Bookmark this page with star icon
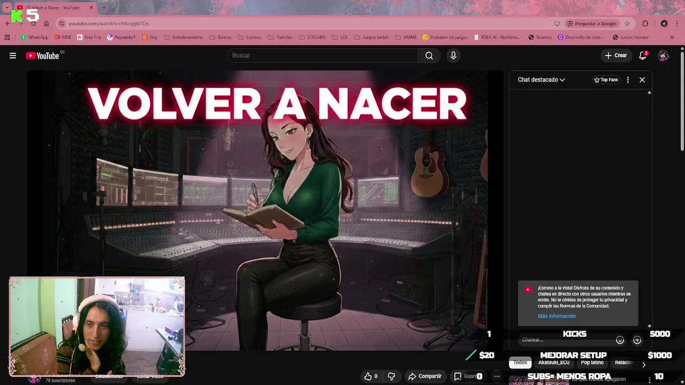 point(627,24)
